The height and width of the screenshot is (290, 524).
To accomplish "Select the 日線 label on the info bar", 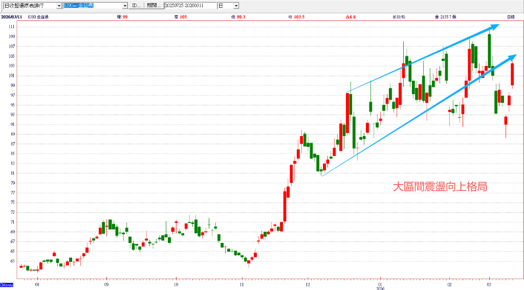I will [510, 17].
